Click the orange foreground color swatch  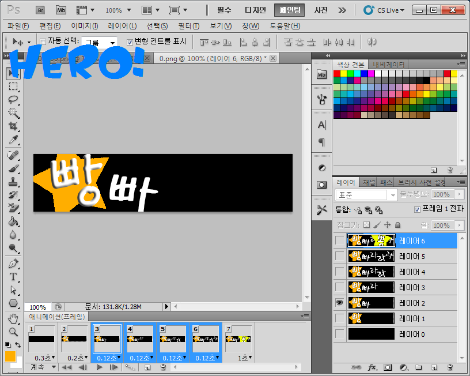pos(10,356)
